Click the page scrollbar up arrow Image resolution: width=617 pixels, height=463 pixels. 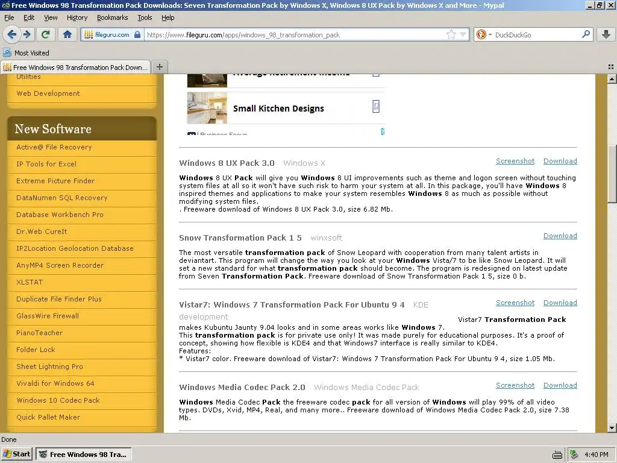tap(612, 79)
